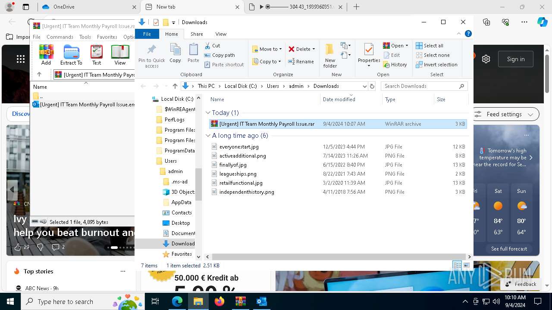Open Explorer help question mark icon

(468, 34)
